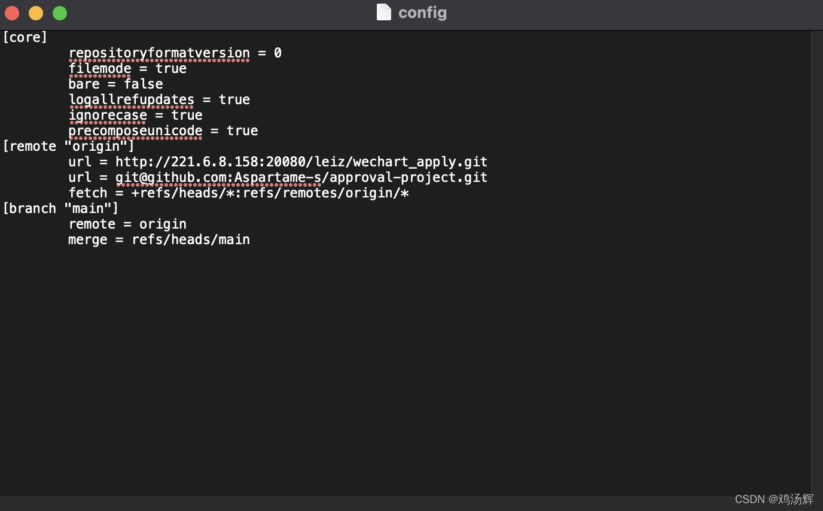Click the fetch = +refs/heads line
Viewport: 823px width, 511px height.
pos(239,193)
